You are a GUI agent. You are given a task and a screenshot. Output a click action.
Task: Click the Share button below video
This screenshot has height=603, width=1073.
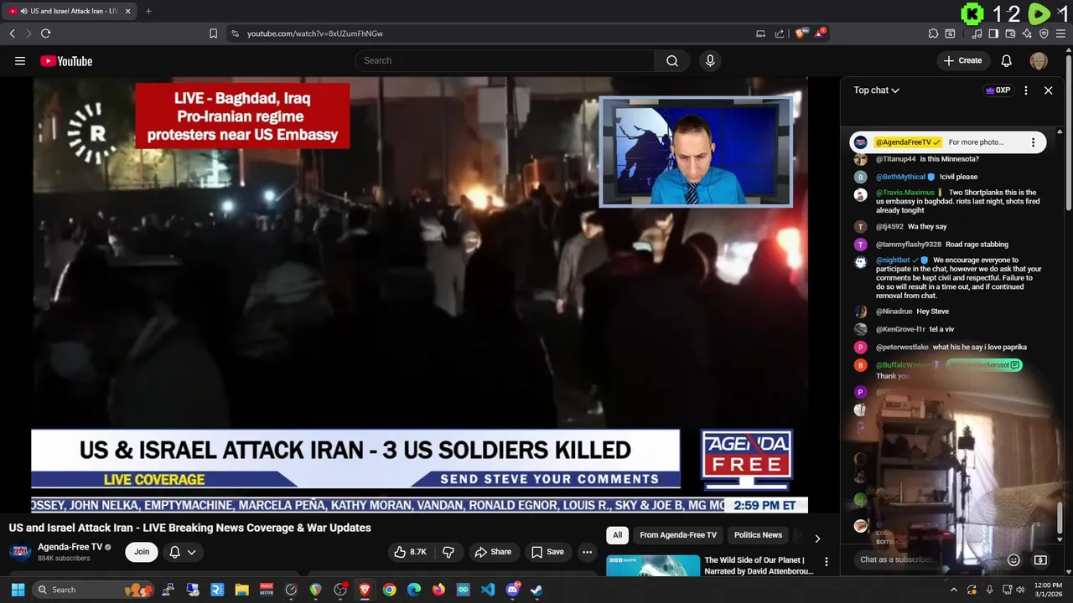[493, 552]
